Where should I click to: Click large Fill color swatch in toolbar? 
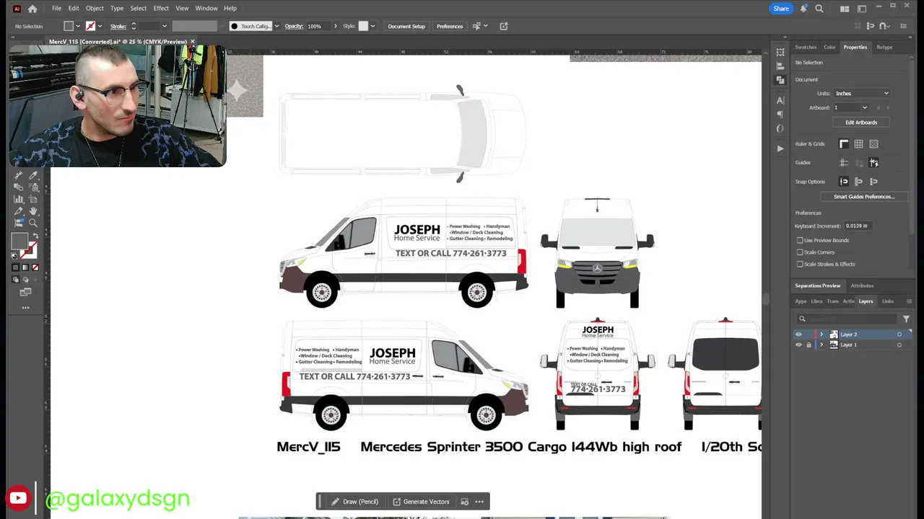pos(19,242)
